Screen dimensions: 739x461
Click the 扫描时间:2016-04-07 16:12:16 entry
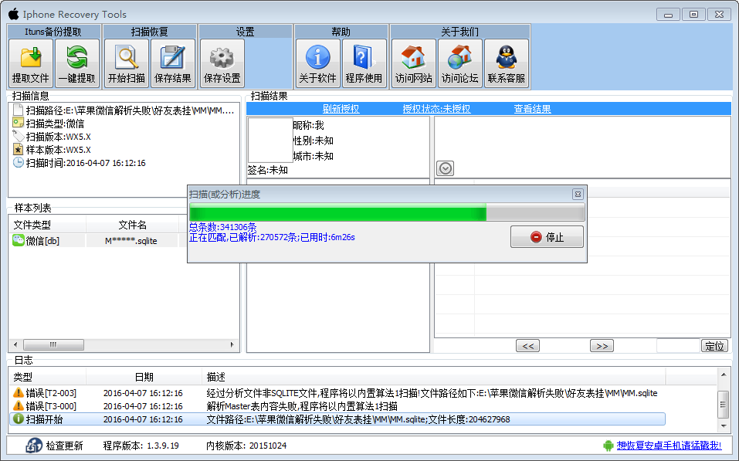click(x=86, y=163)
